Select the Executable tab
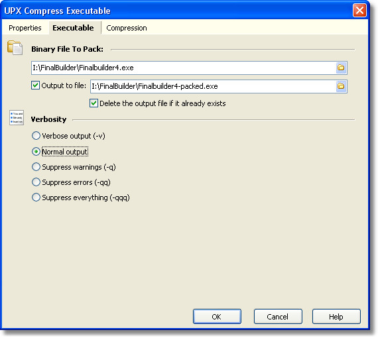Viewport: 378px width, 338px height. (74, 28)
